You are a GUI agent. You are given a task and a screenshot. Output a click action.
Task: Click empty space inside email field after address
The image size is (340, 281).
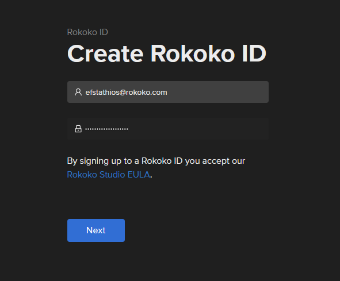[x=217, y=92]
